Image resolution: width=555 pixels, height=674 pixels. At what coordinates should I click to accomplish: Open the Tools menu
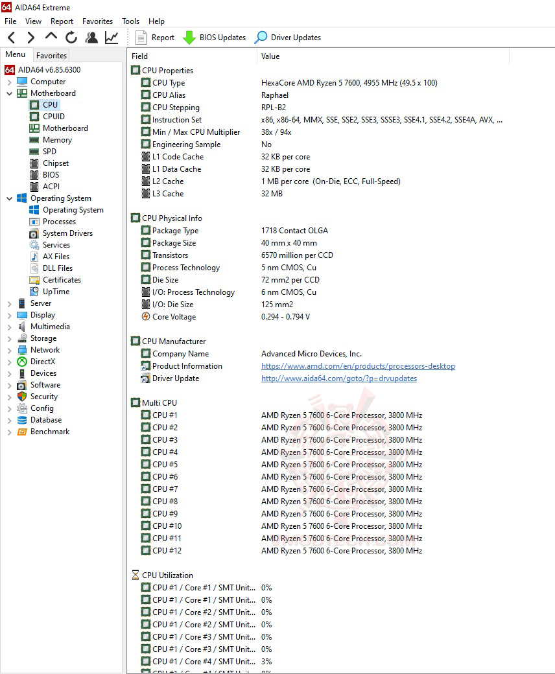point(131,21)
